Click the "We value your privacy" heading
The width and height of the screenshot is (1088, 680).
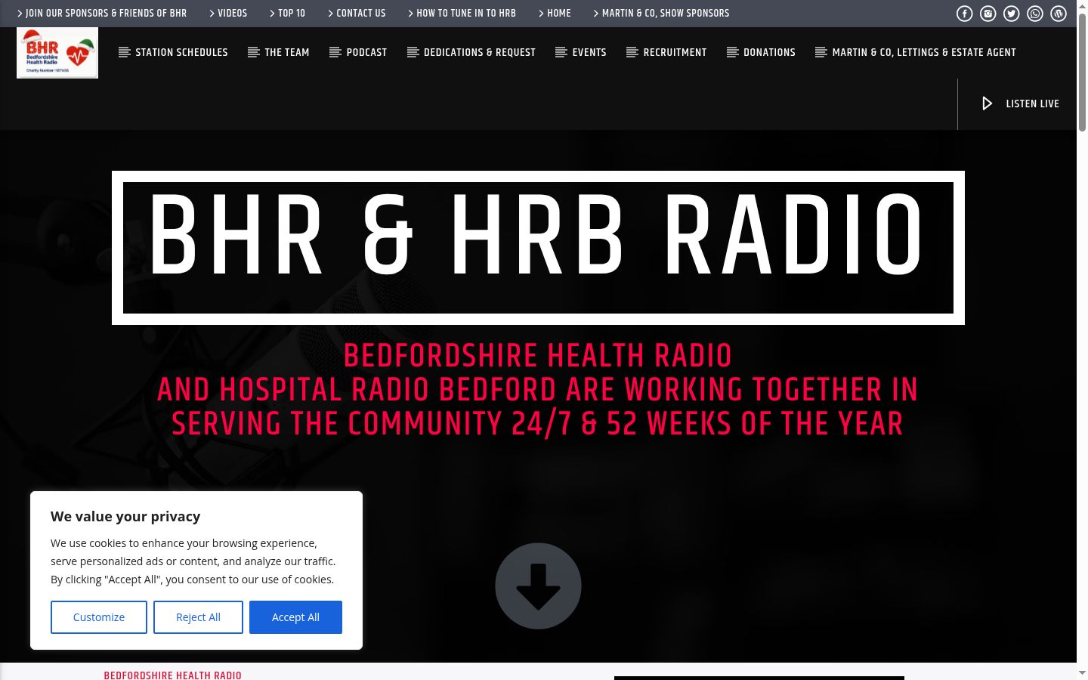125,517
